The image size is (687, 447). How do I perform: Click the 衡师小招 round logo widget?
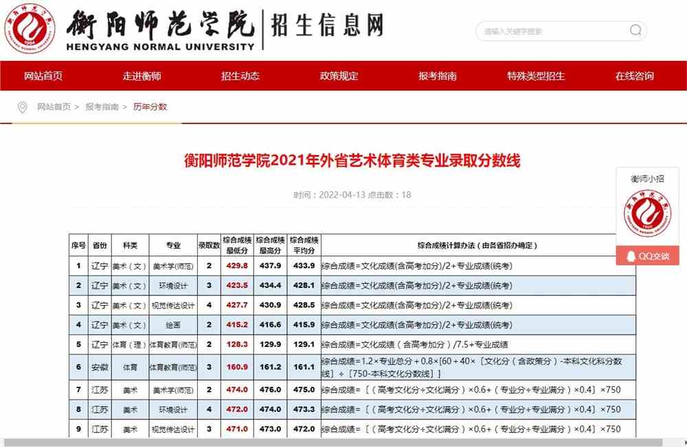tap(647, 213)
